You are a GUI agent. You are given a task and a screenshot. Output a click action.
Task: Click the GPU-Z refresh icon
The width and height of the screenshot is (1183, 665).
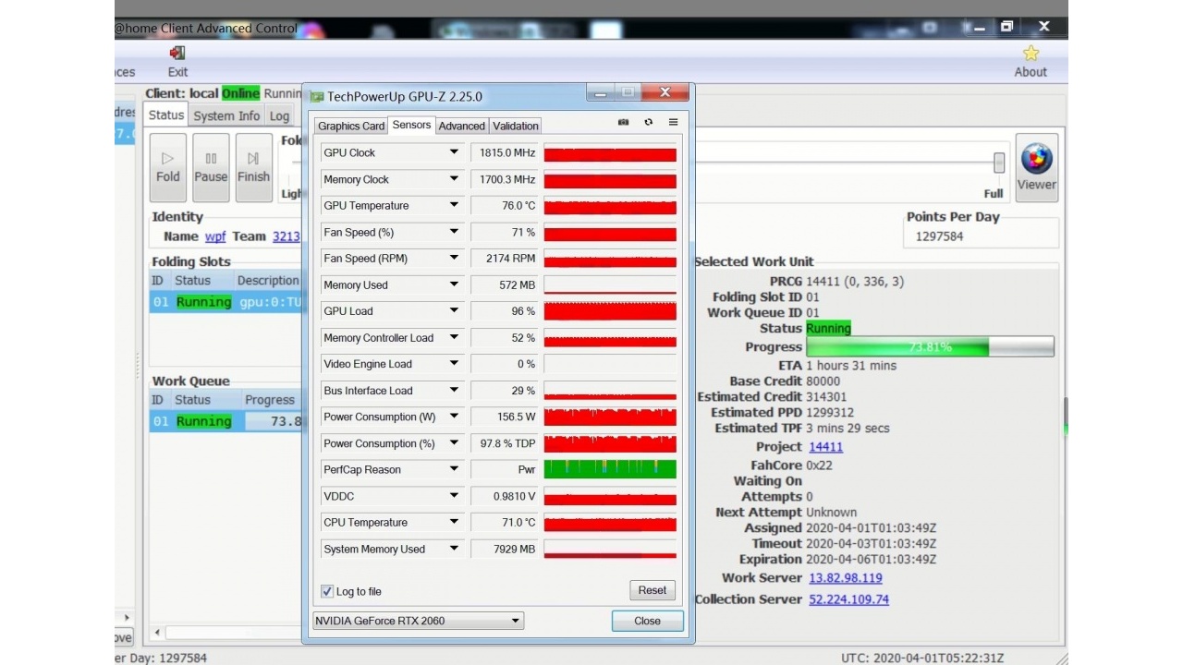coord(648,122)
